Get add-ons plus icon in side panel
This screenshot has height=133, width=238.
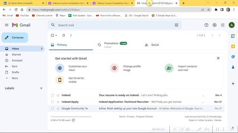(233, 83)
